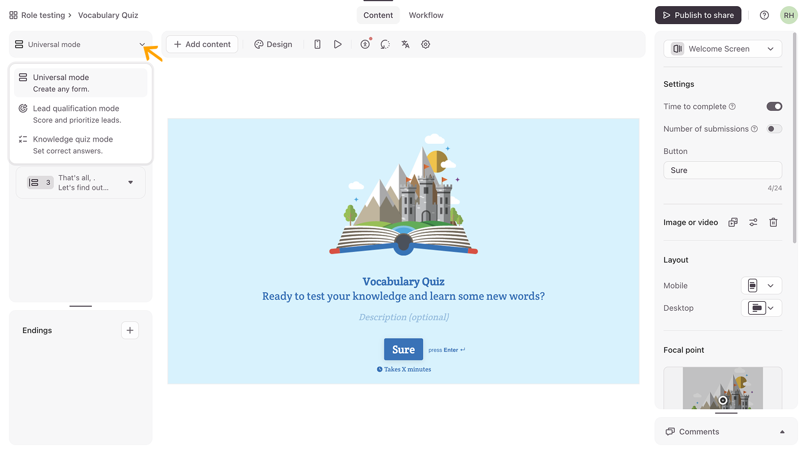The height and width of the screenshot is (454, 807).
Task: Open the translation languages icon
Action: tap(405, 44)
